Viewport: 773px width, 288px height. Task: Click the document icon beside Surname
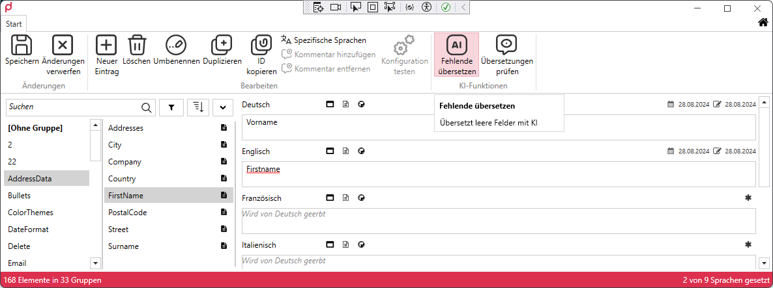224,246
